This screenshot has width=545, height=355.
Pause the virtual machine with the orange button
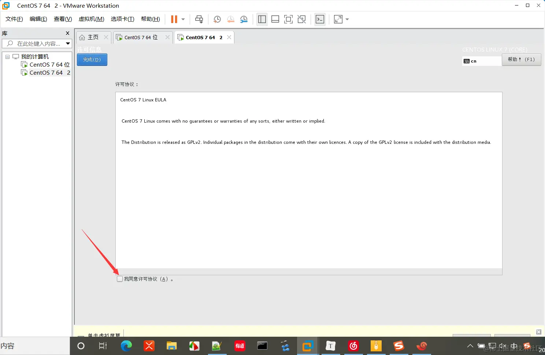click(174, 19)
